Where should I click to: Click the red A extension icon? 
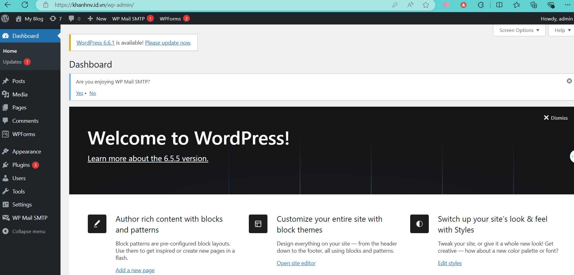(464, 5)
